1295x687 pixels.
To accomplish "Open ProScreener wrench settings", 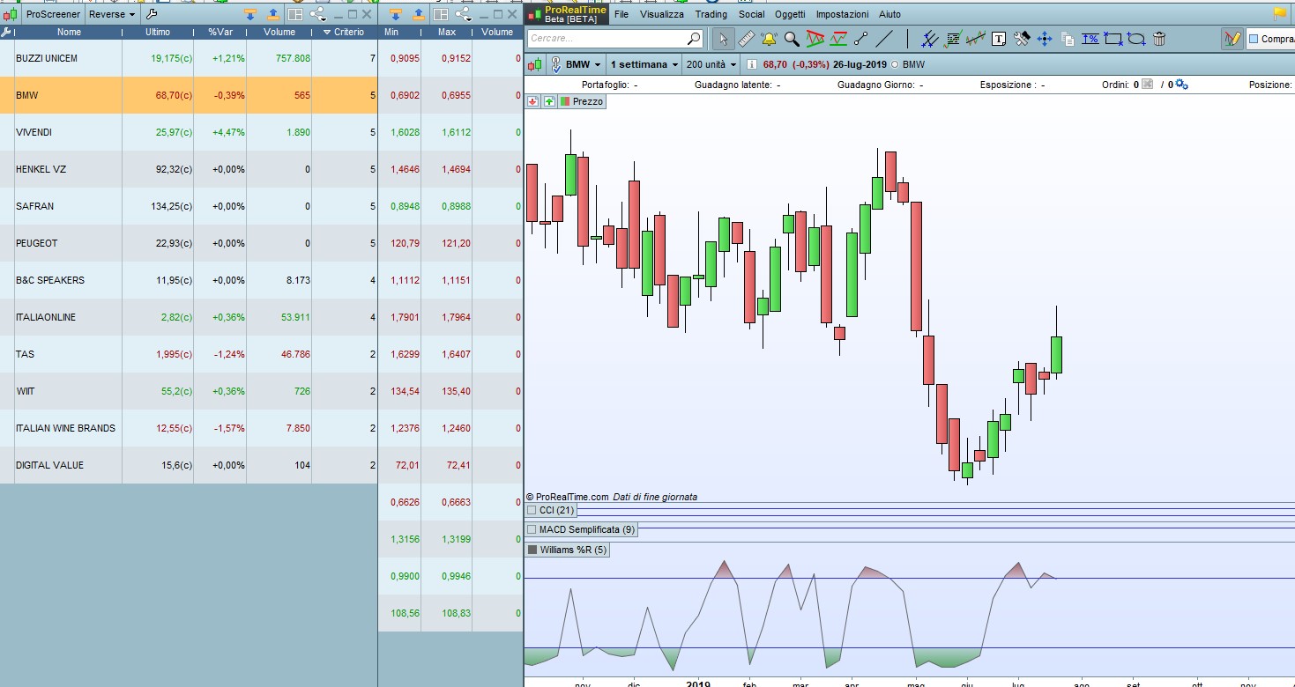I will click(x=151, y=14).
